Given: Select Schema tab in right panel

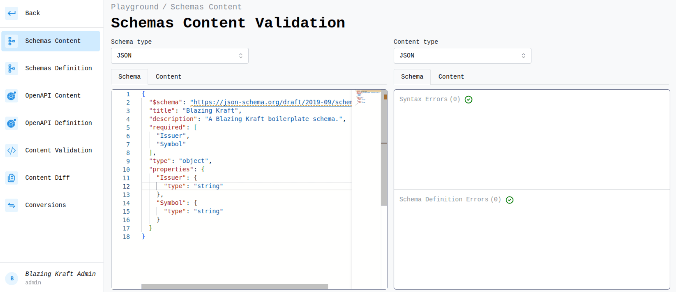Looking at the screenshot, I should click(412, 77).
